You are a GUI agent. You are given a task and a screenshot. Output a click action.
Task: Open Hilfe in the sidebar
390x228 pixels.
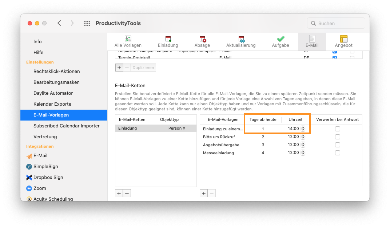pyautogui.click(x=38, y=53)
